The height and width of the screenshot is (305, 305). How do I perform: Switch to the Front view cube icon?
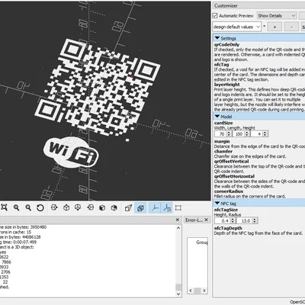tap(102, 207)
